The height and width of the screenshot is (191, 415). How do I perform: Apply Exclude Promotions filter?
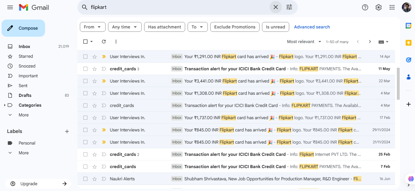coord(235,27)
